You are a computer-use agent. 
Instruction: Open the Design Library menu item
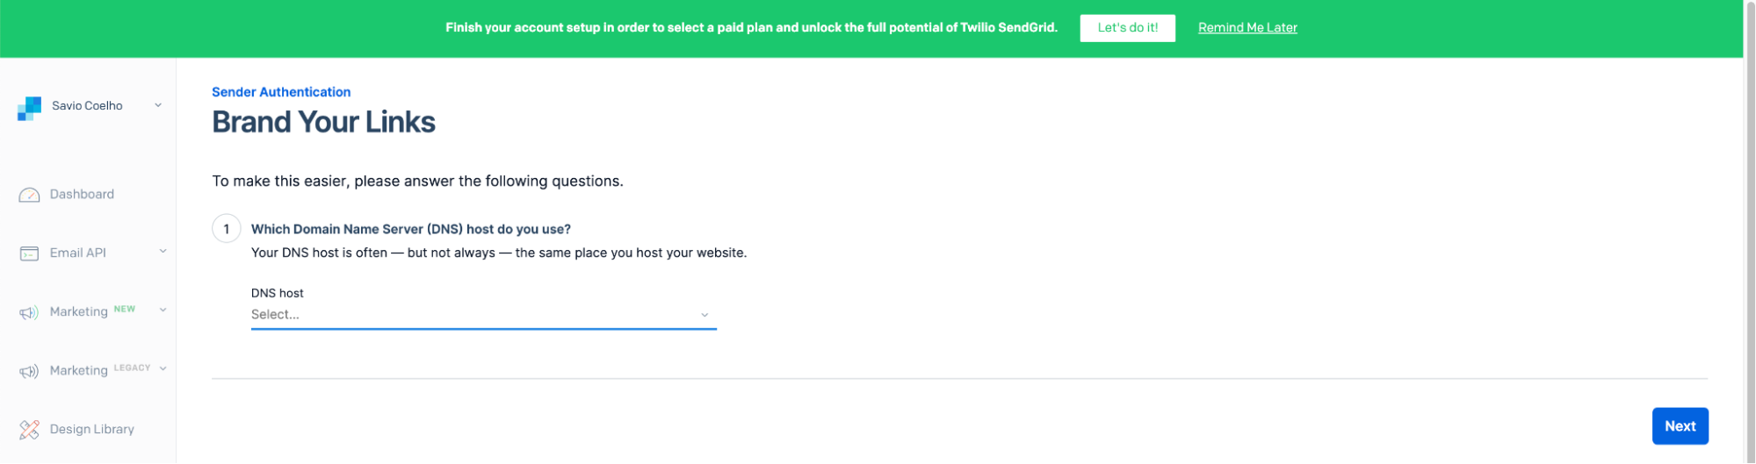(x=91, y=429)
